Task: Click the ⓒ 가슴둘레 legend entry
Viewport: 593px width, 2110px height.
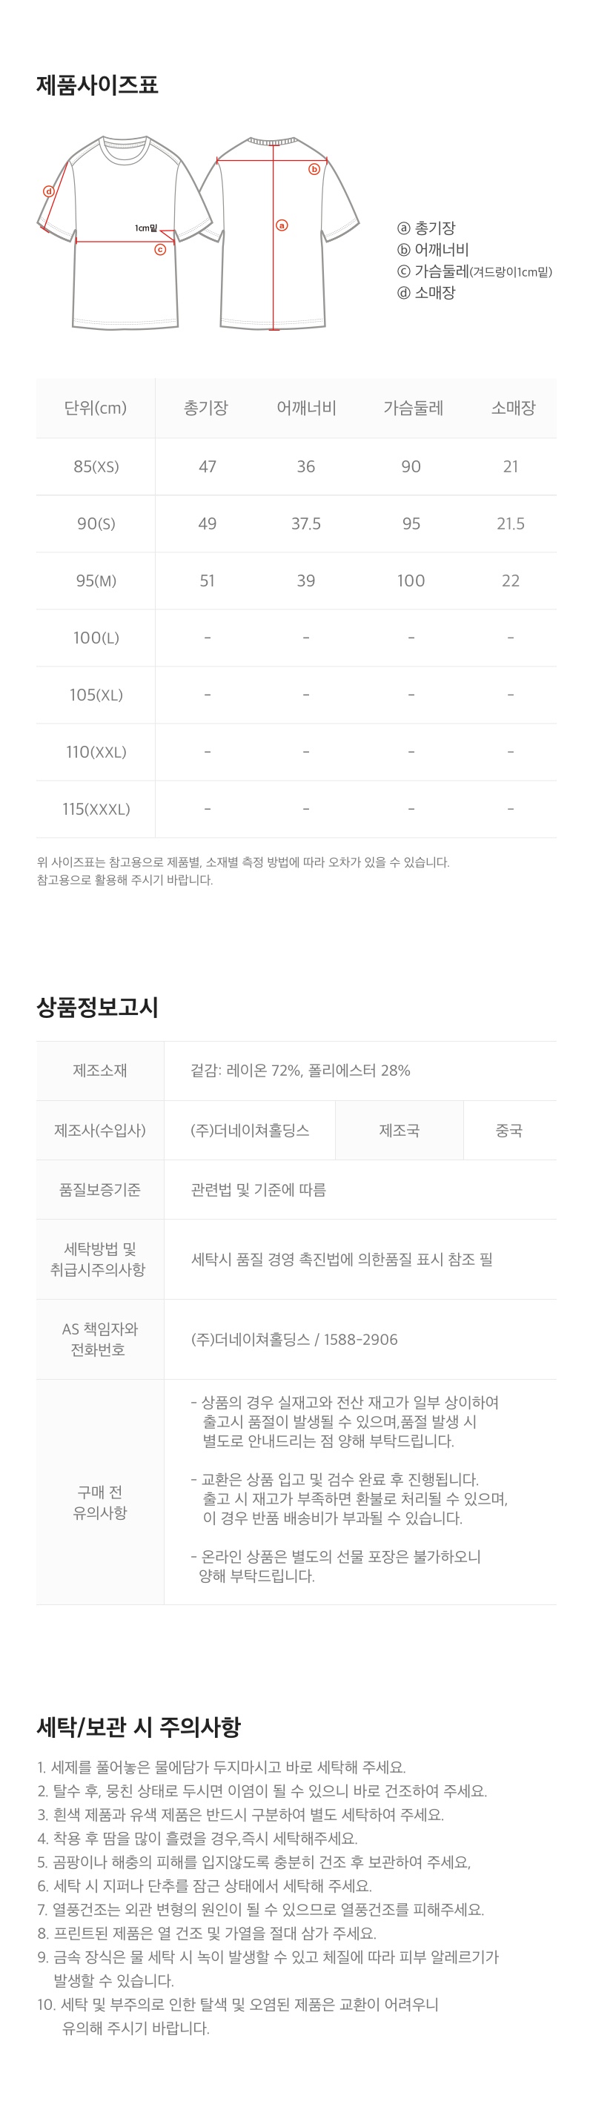Action: tap(474, 271)
